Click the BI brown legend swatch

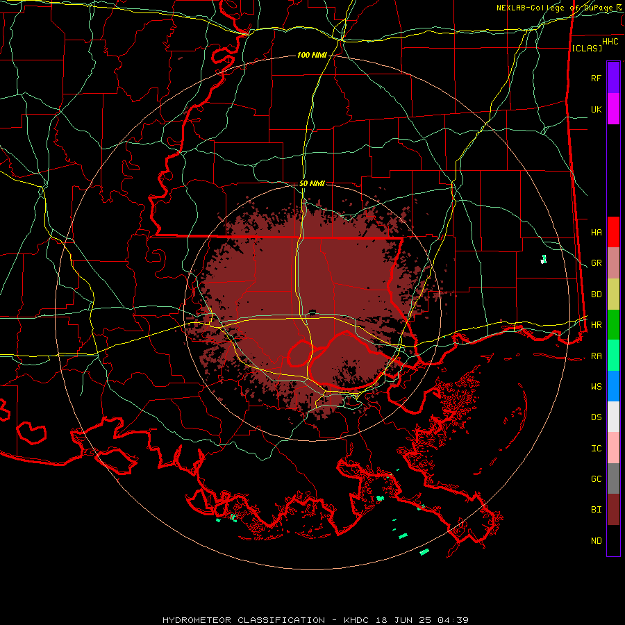613,510
